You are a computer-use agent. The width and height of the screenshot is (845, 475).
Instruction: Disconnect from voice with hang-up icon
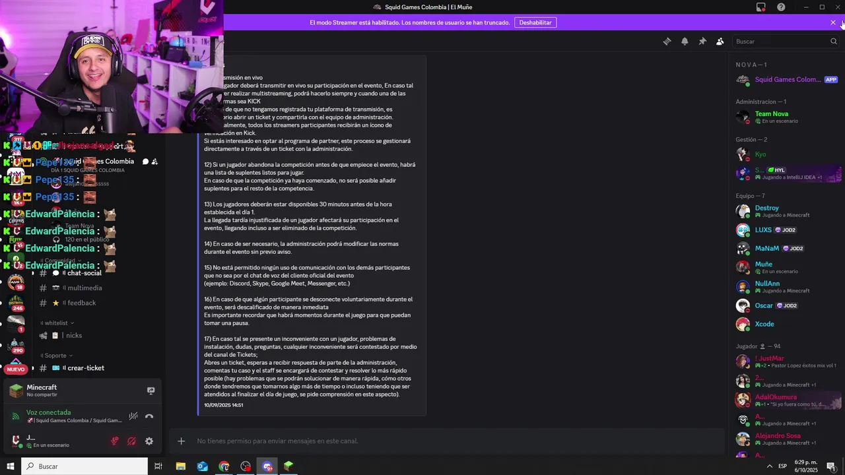coord(149,416)
